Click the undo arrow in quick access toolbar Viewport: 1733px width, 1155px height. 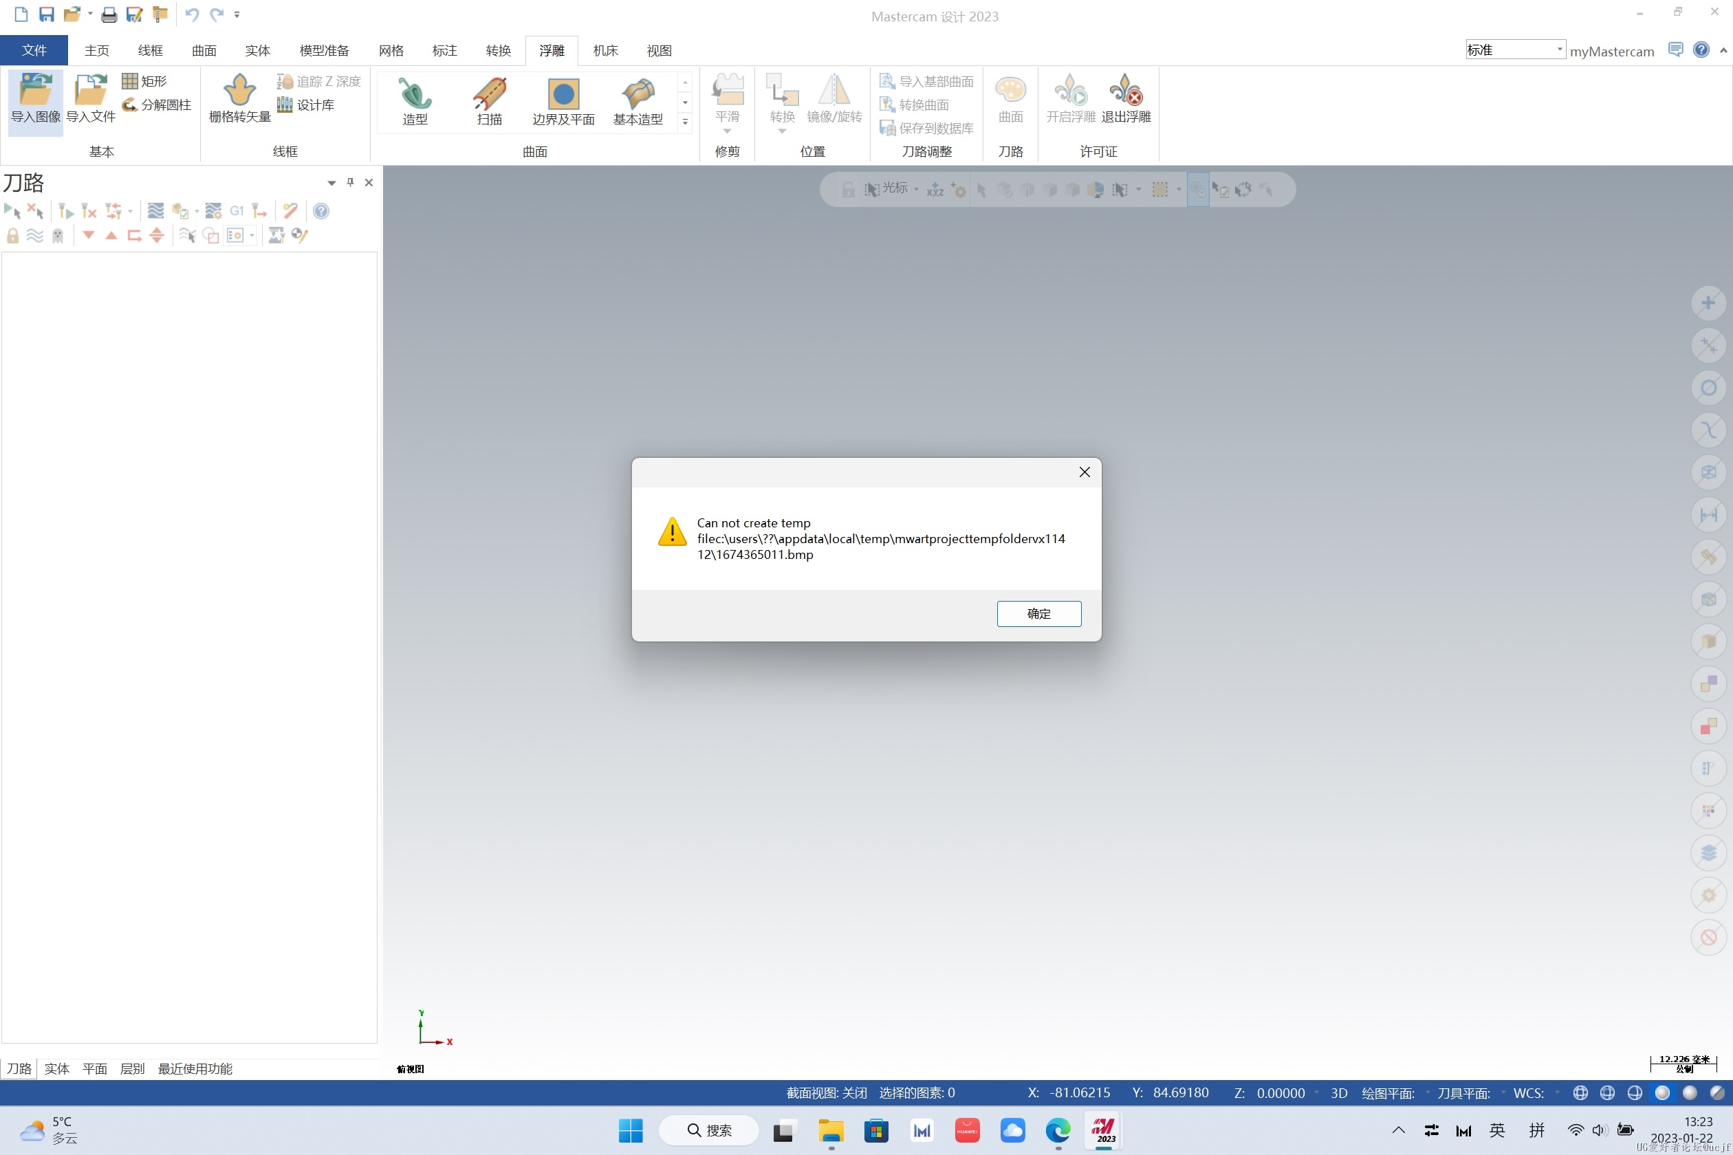click(x=192, y=14)
